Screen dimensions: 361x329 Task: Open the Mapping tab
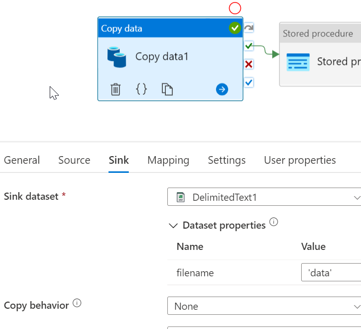coord(168,160)
